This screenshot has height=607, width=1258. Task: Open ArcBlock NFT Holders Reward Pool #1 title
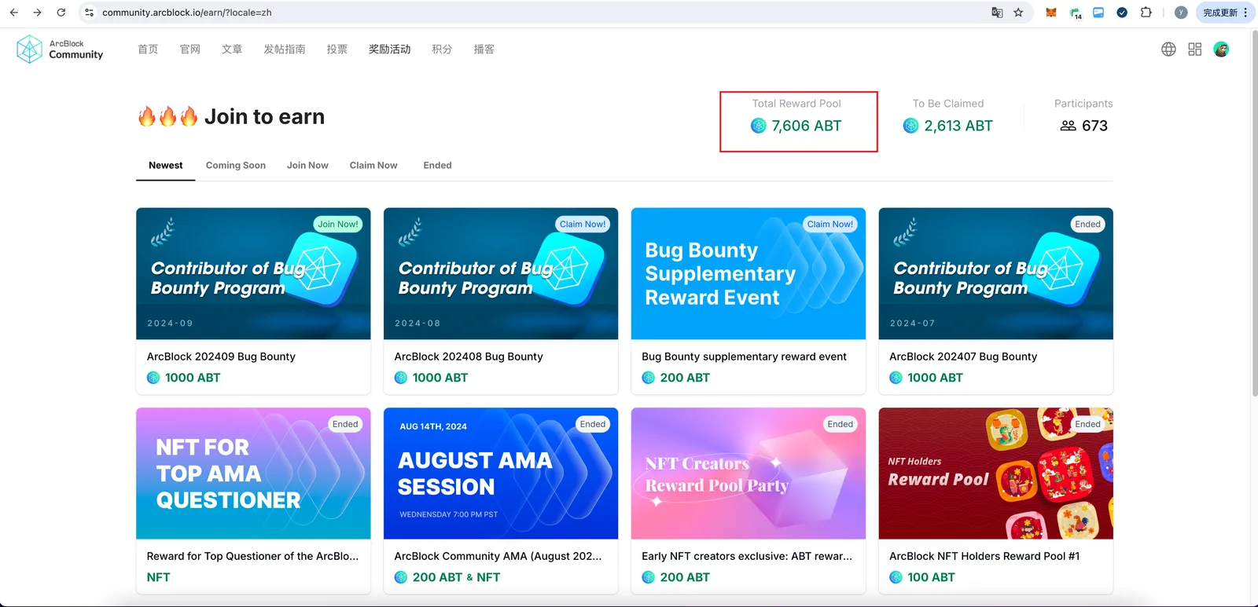[984, 556]
